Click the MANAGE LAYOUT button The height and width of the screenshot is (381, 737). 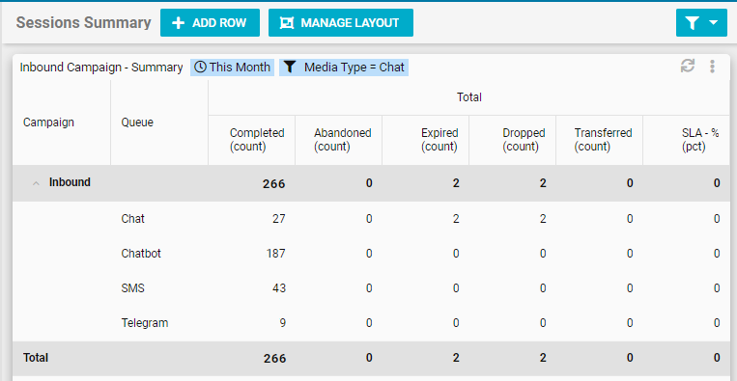point(341,22)
